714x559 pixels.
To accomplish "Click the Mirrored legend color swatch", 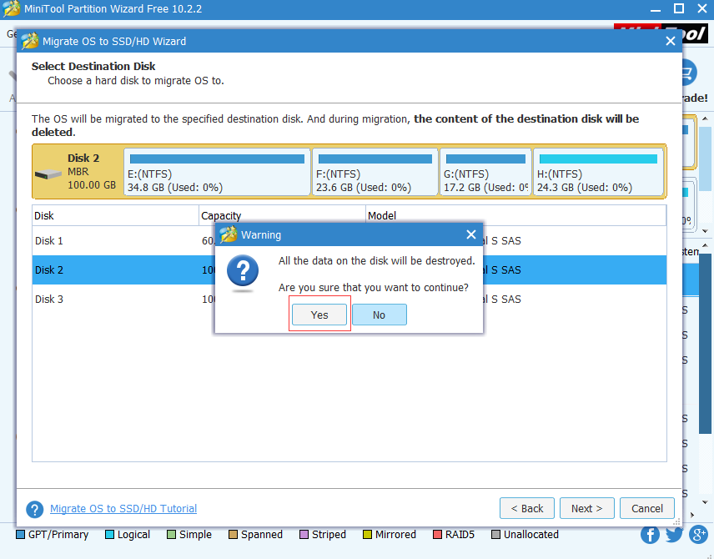I will (x=367, y=535).
